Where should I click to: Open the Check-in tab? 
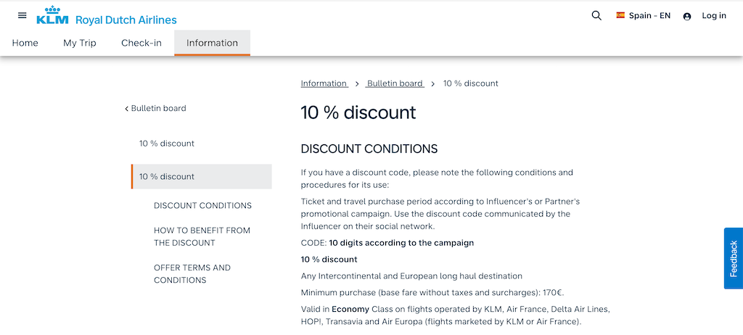[141, 43]
